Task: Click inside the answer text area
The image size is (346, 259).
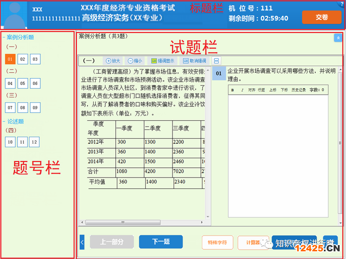Action: pyautogui.click(x=278, y=153)
